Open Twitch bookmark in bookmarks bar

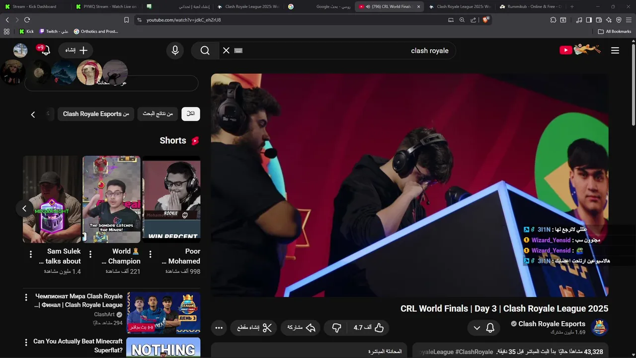click(x=53, y=31)
